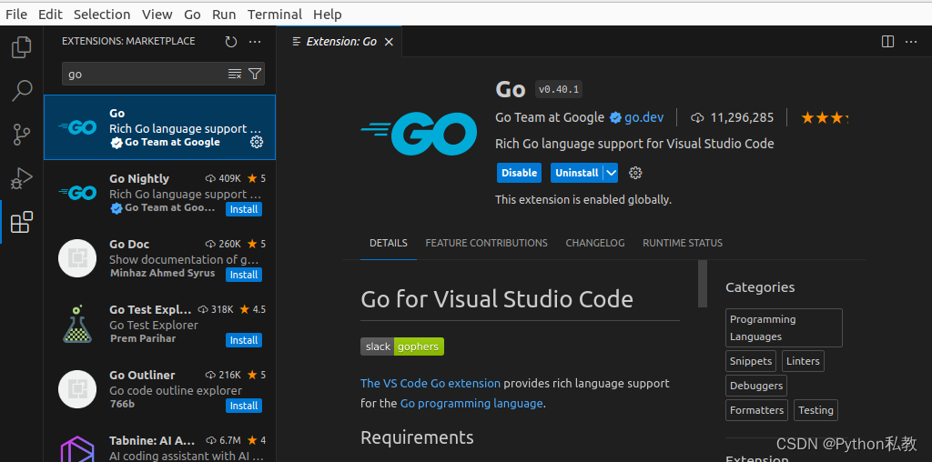Install Go Nightly extension
932x462 pixels.
[244, 209]
